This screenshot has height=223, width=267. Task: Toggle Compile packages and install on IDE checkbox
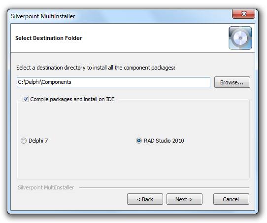(26, 99)
